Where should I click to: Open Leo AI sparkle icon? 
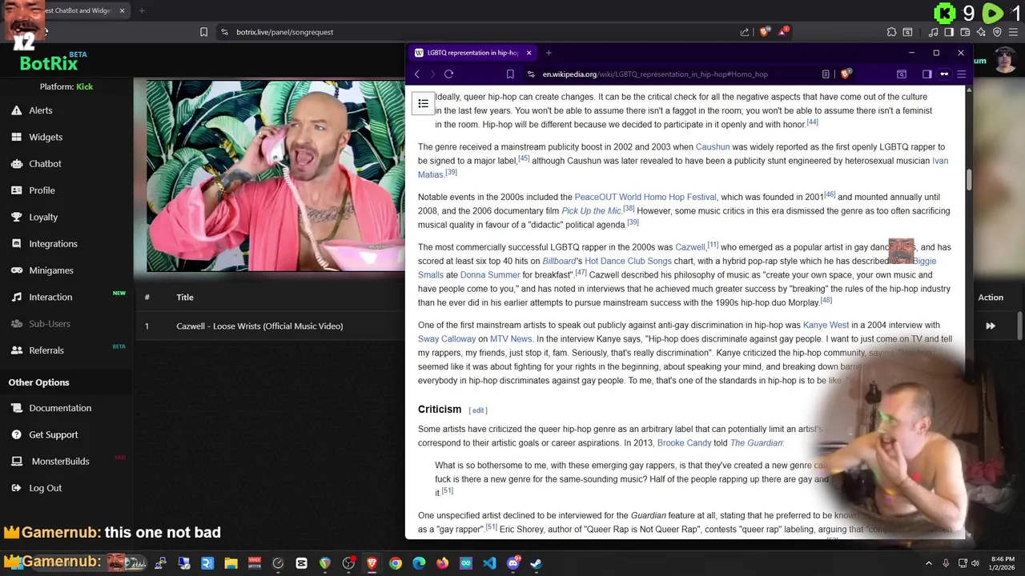[x=981, y=32]
